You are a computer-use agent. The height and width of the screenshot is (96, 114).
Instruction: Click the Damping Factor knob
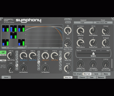(93, 43)
